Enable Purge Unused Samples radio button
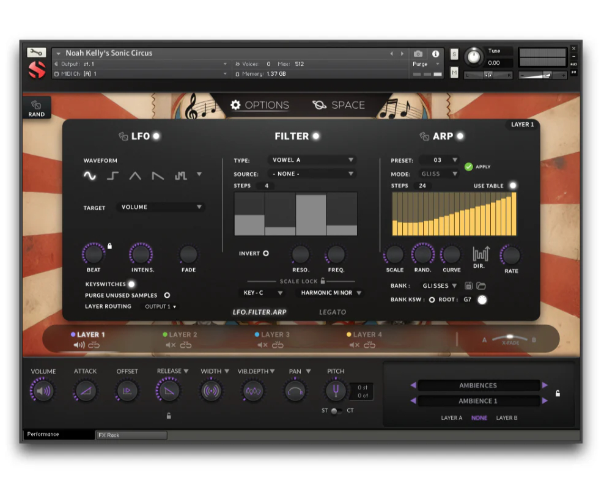Screen dimensions: 604x486 point(167,295)
